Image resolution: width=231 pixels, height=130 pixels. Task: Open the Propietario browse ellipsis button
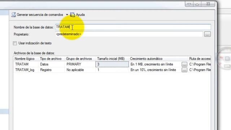(208, 34)
